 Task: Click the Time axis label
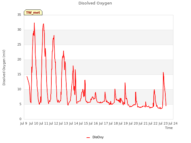point(169,128)
